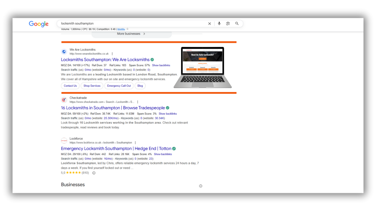
Task: Show backlinks for Lockforce result
Action: coord(163,154)
